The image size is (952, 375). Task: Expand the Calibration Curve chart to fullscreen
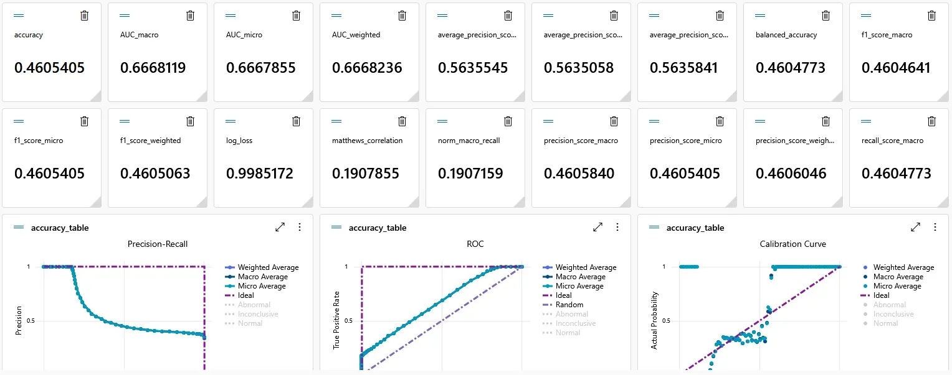click(x=915, y=227)
